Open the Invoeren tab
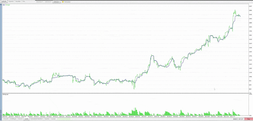 [20, 119]
